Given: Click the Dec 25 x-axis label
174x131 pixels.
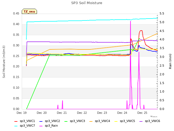Looking at the screenshot, I should [x=142, y=113].
